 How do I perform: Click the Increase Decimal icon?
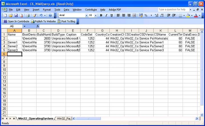[x=156, y=15]
